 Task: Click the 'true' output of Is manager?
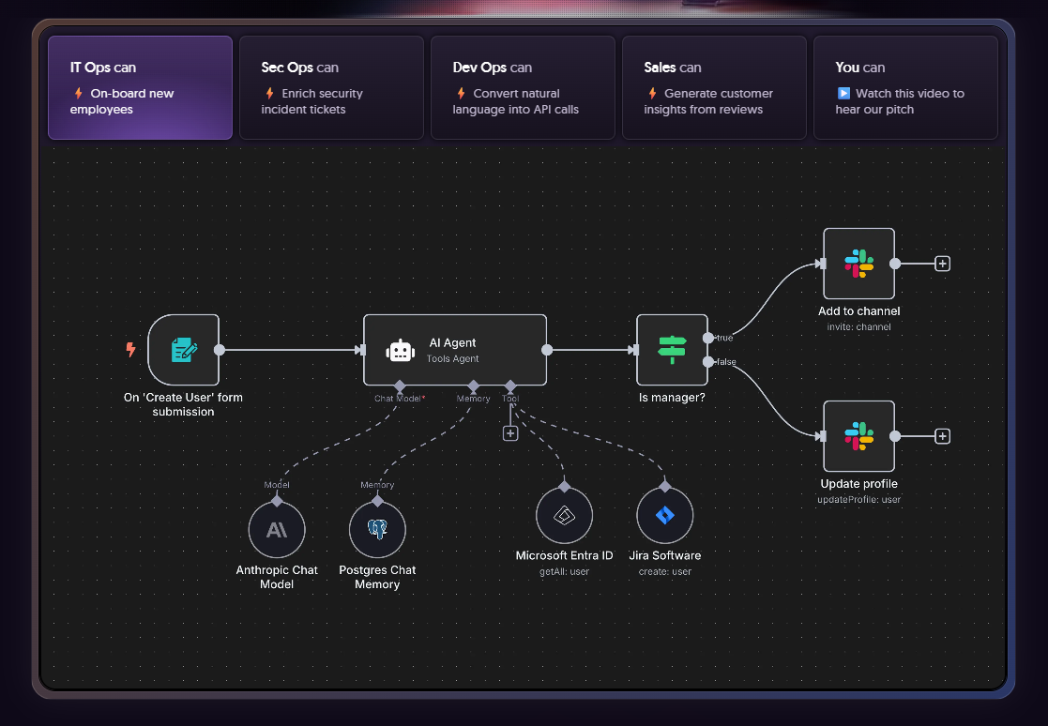click(x=708, y=338)
